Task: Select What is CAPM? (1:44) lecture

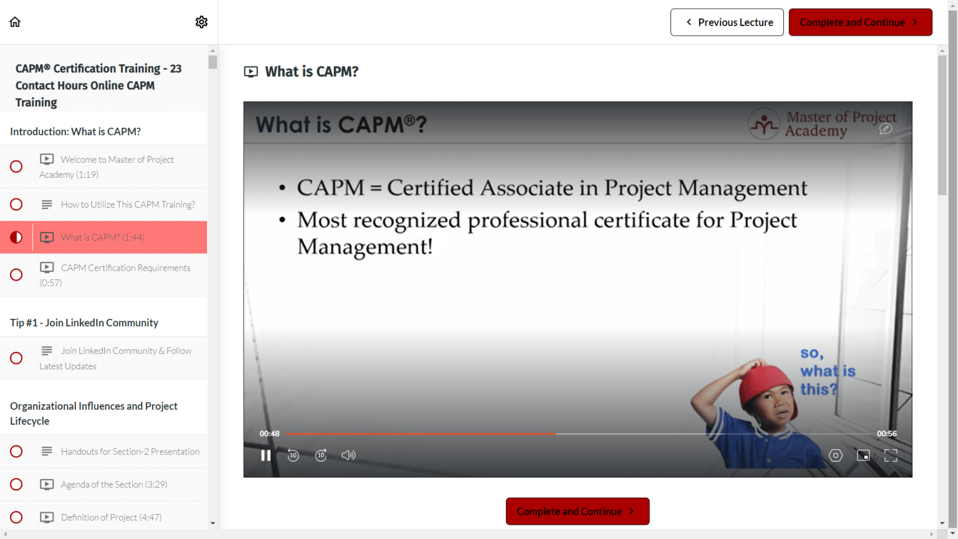Action: (102, 238)
